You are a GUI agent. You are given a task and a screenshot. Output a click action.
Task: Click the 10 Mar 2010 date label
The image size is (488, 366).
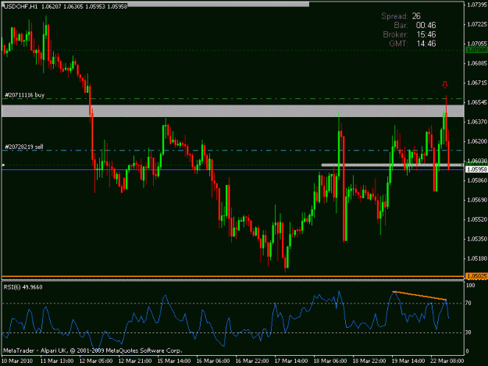(17, 361)
